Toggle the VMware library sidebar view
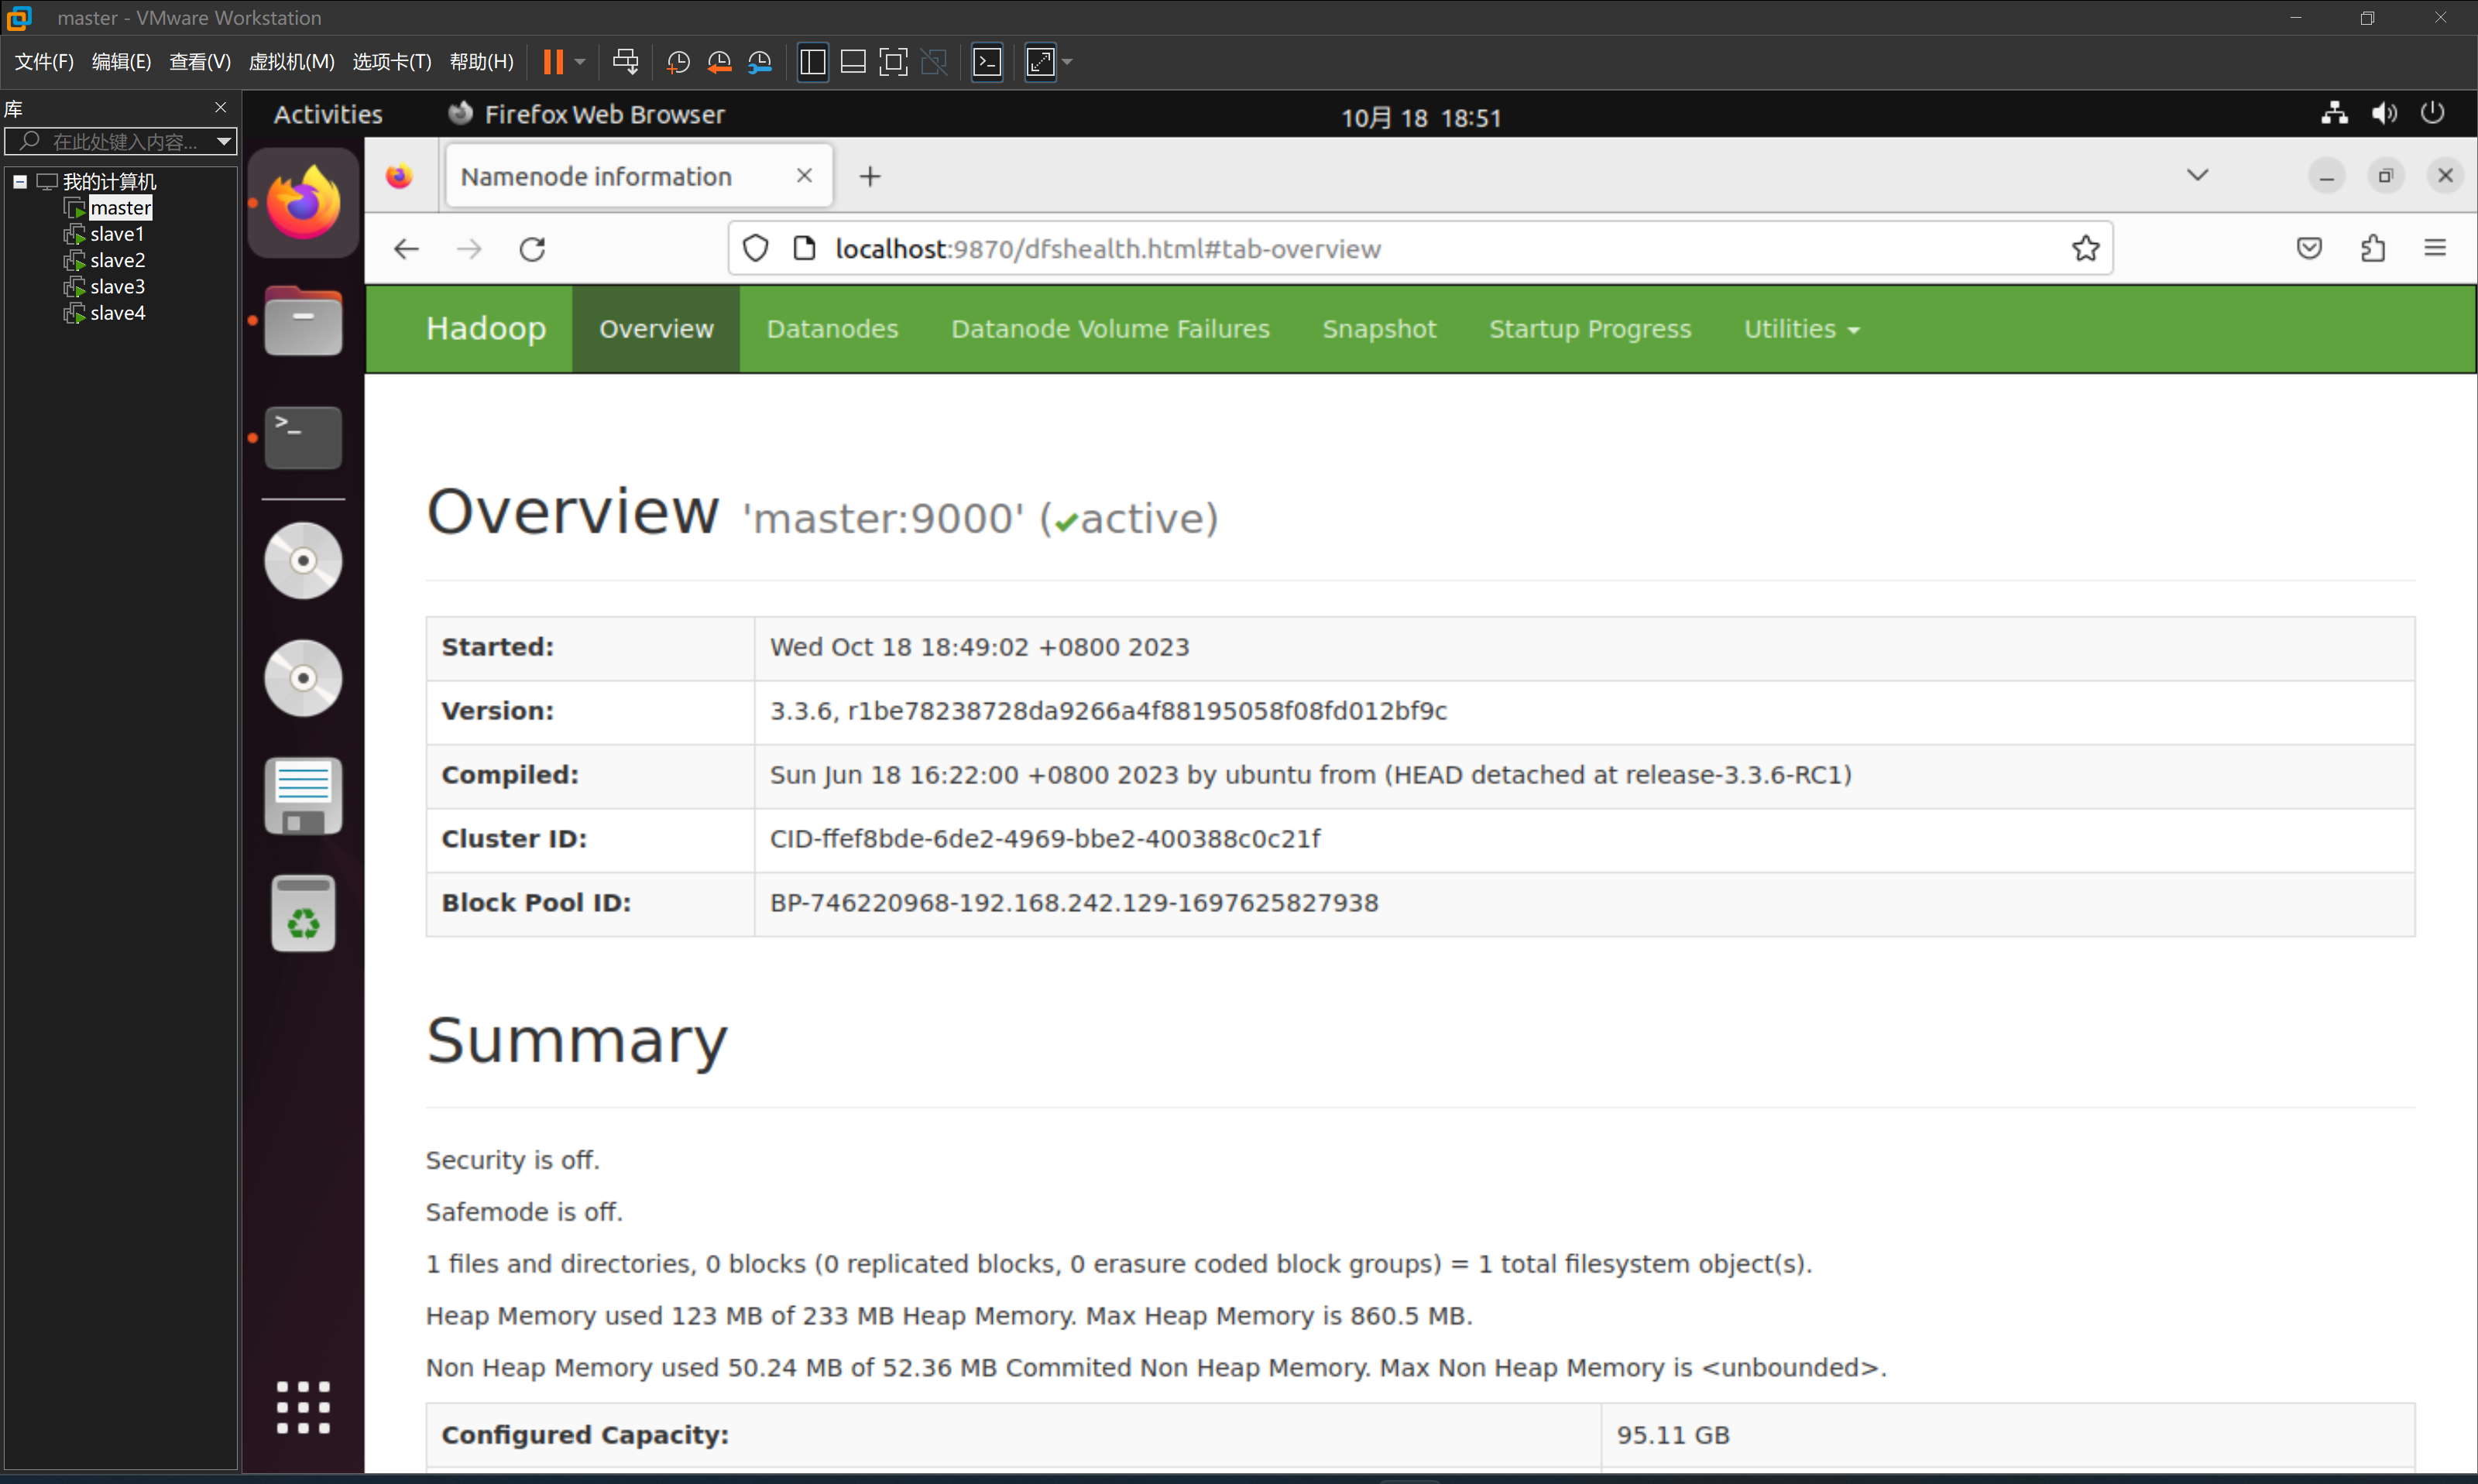This screenshot has width=2478, height=1484. 812,62
